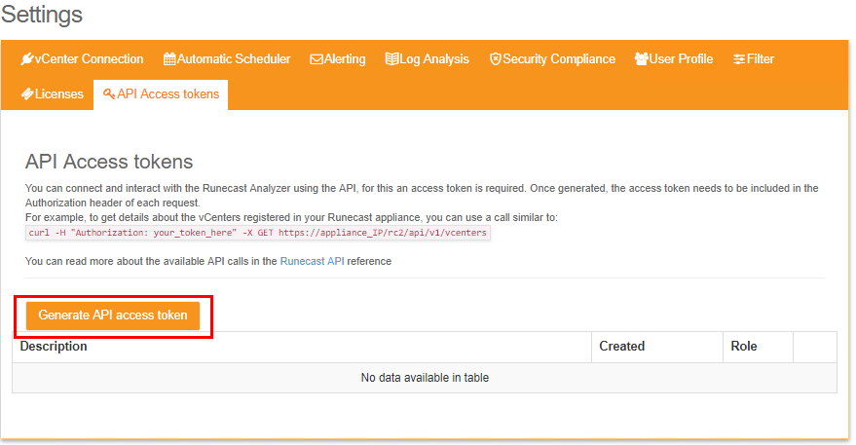The image size is (856, 445).
Task: Generate a new API access token
Action: click(x=113, y=315)
